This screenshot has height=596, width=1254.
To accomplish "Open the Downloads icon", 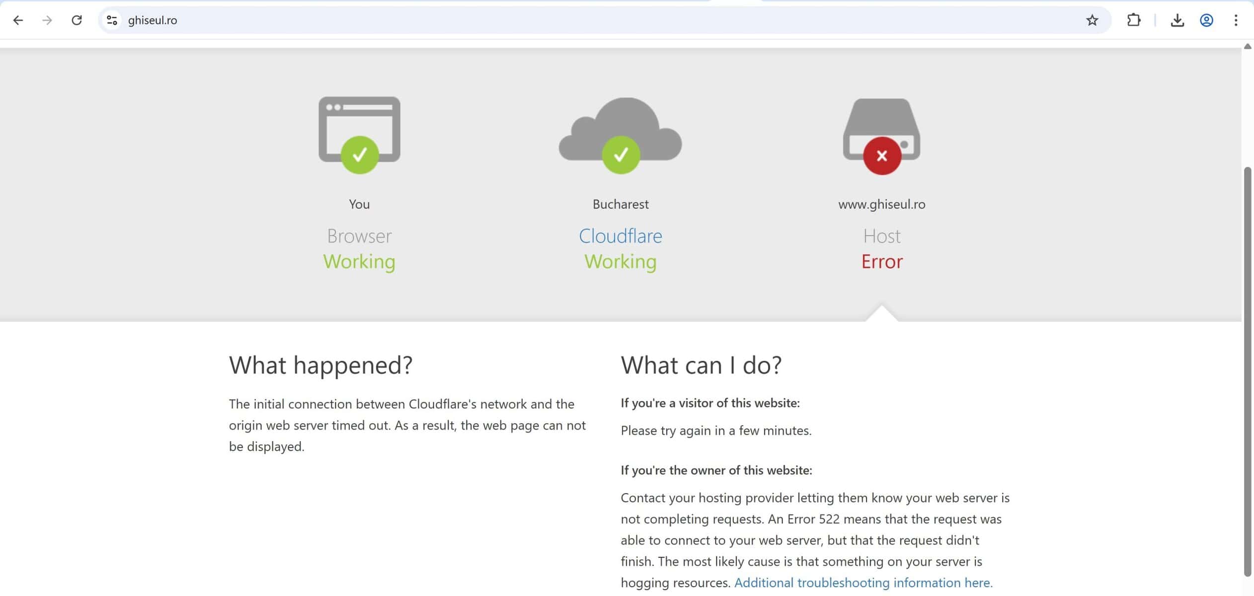I will (1177, 20).
